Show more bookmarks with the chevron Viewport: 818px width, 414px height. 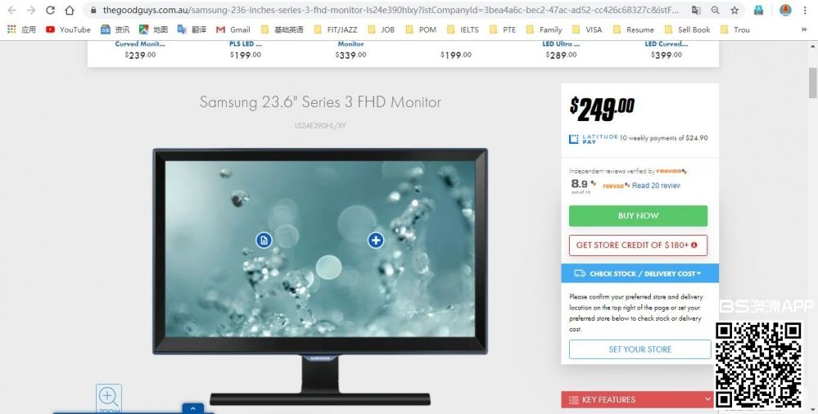(x=804, y=29)
